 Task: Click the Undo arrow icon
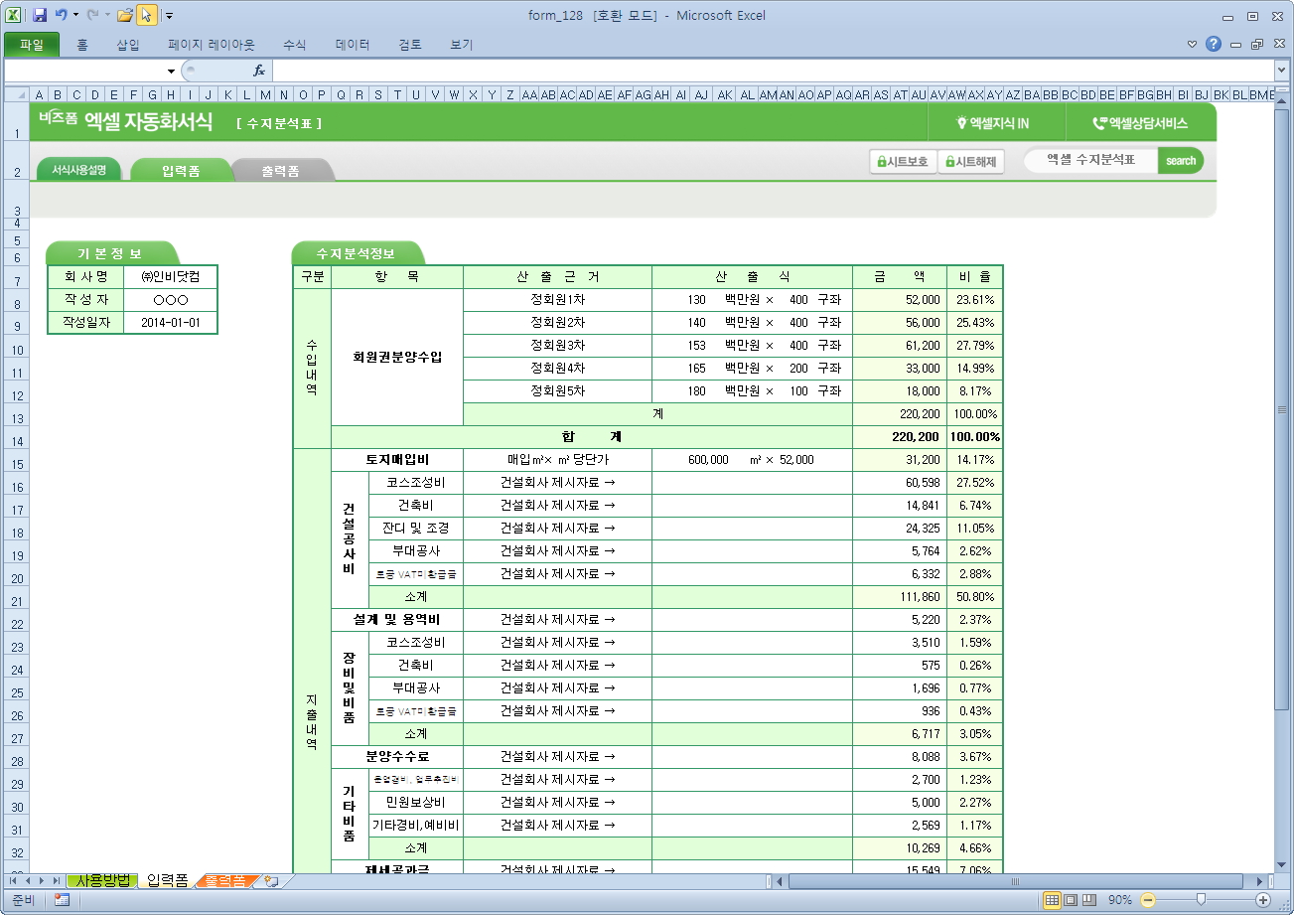point(61,15)
